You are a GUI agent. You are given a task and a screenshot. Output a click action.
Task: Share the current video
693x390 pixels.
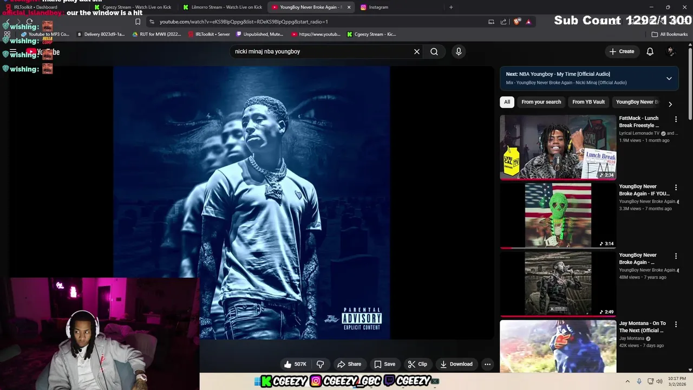tap(349, 364)
